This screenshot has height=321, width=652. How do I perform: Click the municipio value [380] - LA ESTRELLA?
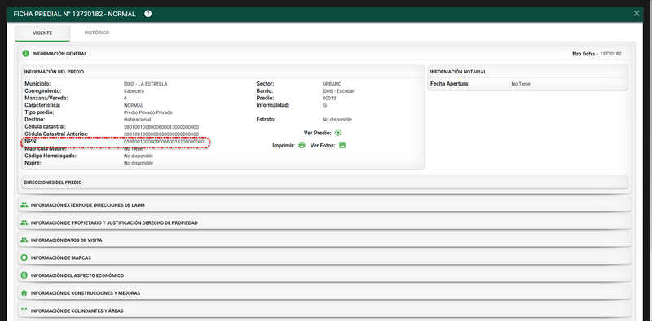146,84
